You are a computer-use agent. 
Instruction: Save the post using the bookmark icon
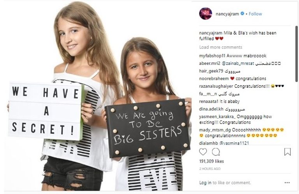pyautogui.click(x=288, y=152)
